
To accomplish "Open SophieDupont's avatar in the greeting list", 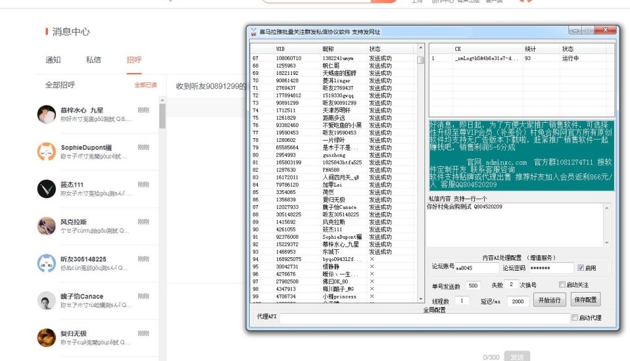I will [x=47, y=152].
